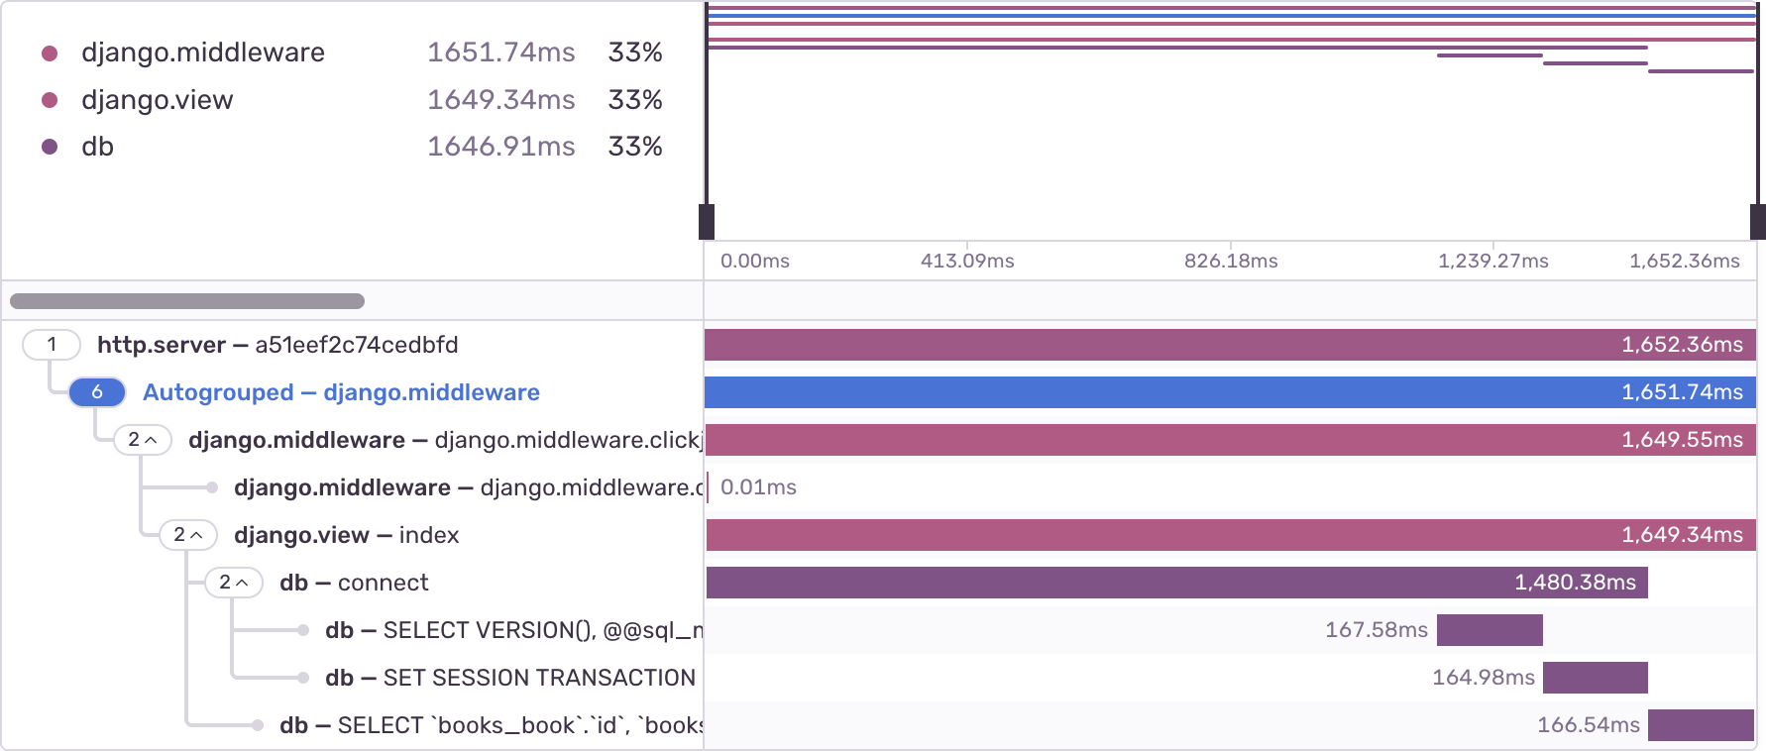Open Autogrouped django.middleware span link
This screenshot has height=751, width=1766.
[341, 392]
